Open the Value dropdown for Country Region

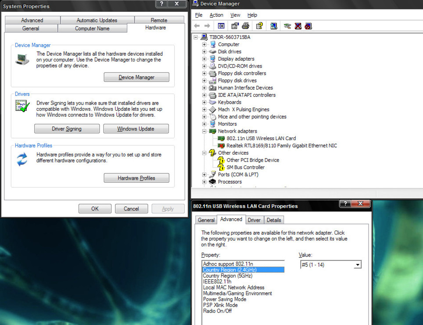pyautogui.click(x=358, y=265)
